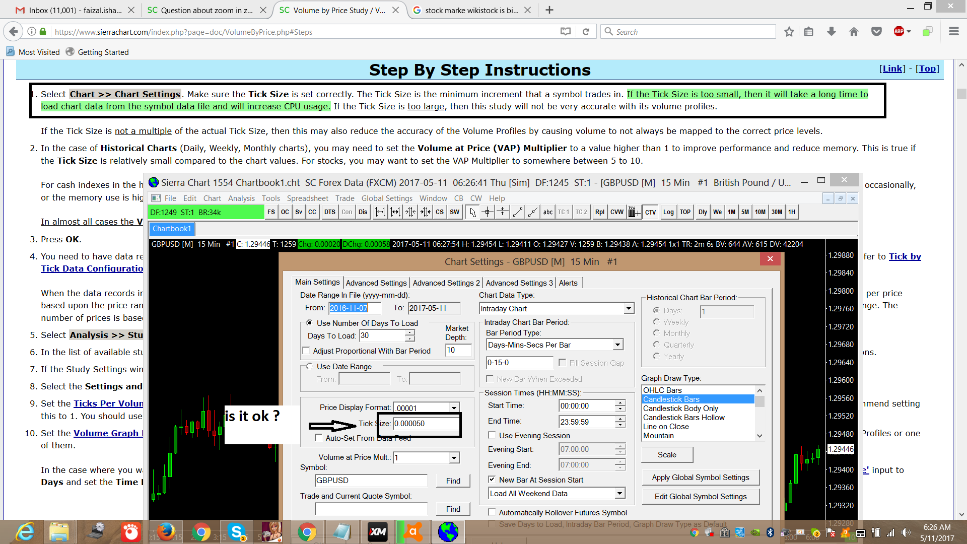Open Firefox home page icon

tap(854, 32)
